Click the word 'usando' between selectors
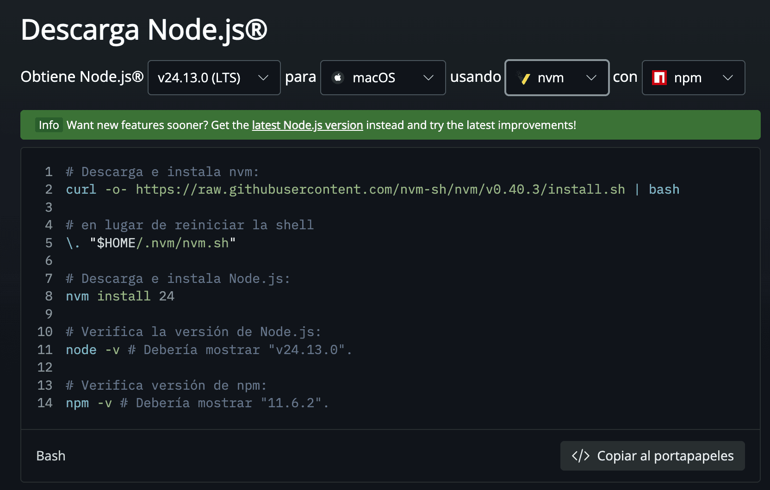 pyautogui.click(x=476, y=77)
